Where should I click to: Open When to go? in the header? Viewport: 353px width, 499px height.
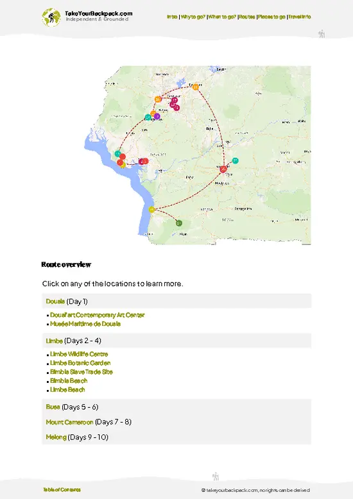coord(222,17)
